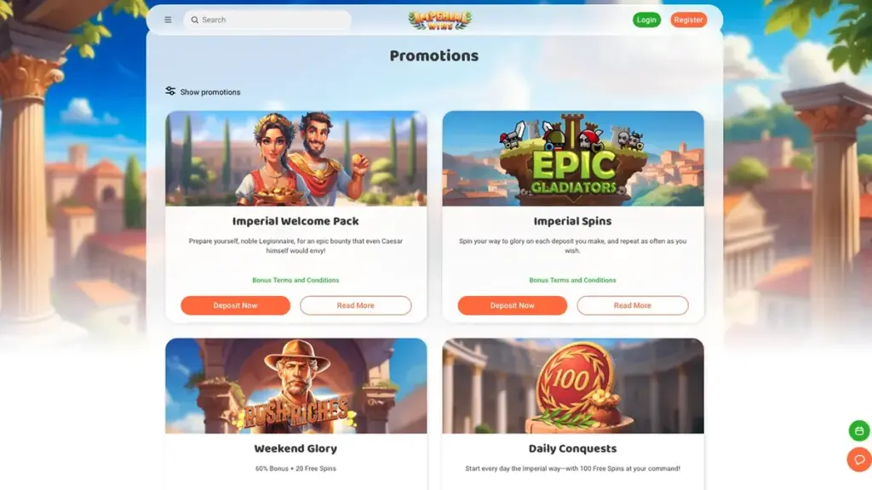
Task: Deposit Now for Imperial Spins
Action: (x=512, y=305)
